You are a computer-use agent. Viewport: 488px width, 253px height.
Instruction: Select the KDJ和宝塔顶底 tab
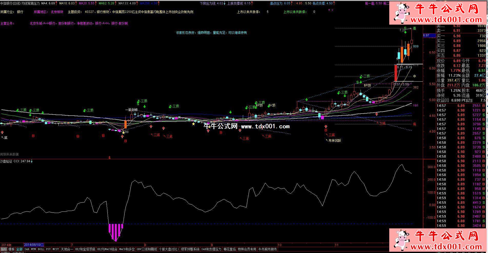85,249
